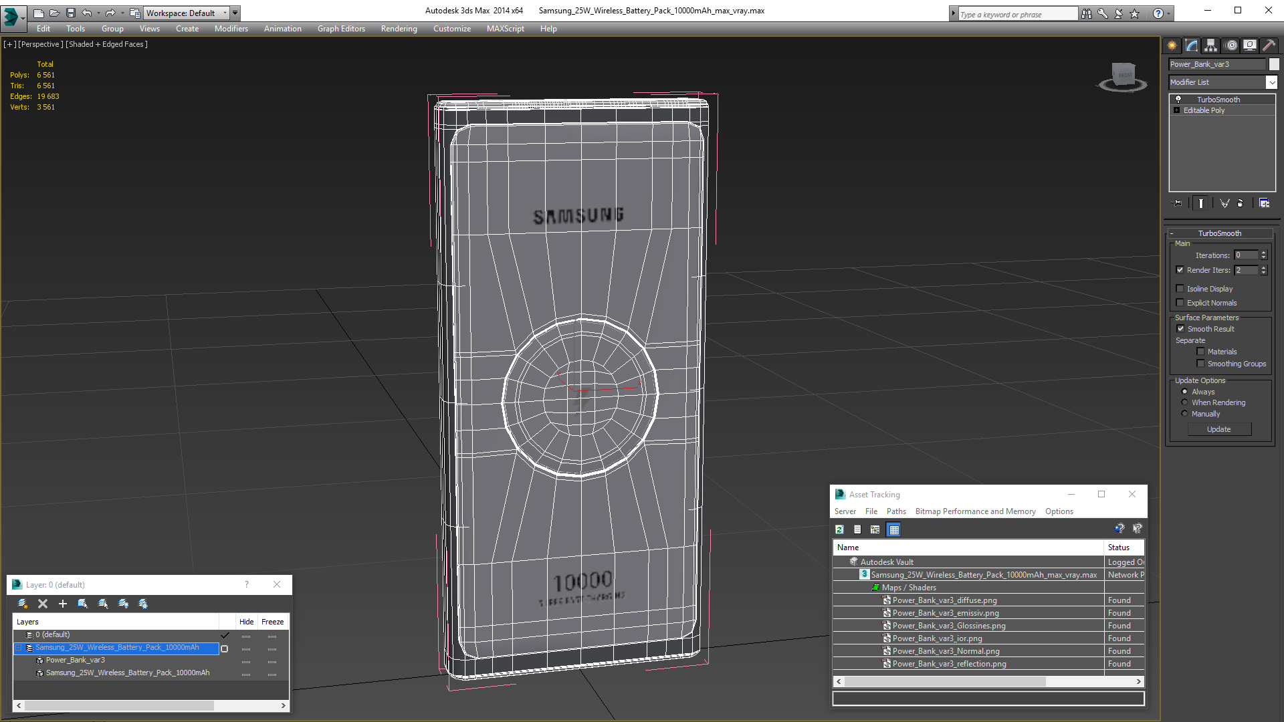1284x722 pixels.
Task: Click Make Unique icon under modifier stack
Action: pos(1224,203)
